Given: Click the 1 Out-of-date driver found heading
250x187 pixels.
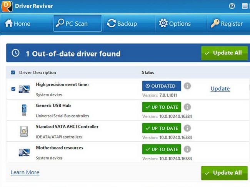Looking at the screenshot, I should pyautogui.click(x=73, y=54).
